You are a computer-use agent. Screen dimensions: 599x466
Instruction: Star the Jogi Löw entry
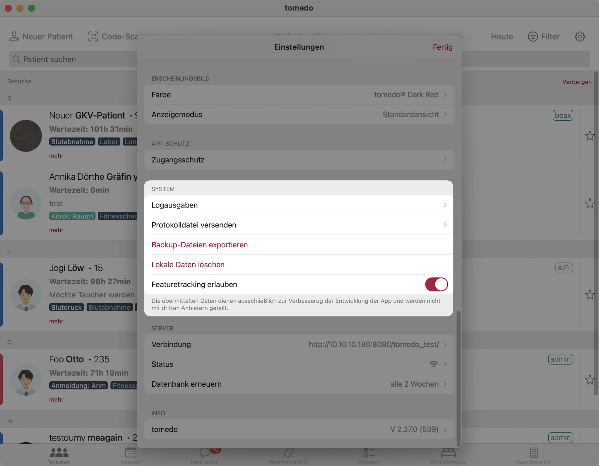click(590, 295)
